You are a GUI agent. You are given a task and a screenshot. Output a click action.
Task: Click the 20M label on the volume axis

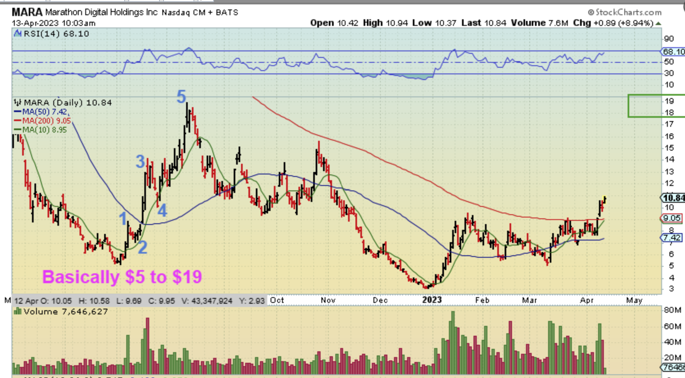pos(672,357)
